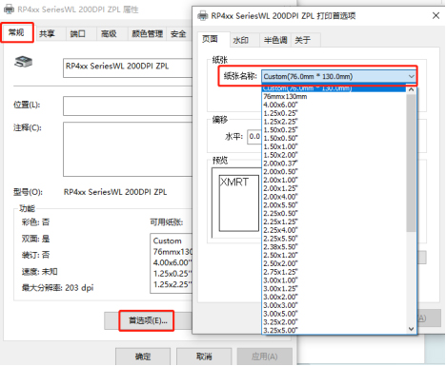Switch to the 安全 tab

(178, 33)
